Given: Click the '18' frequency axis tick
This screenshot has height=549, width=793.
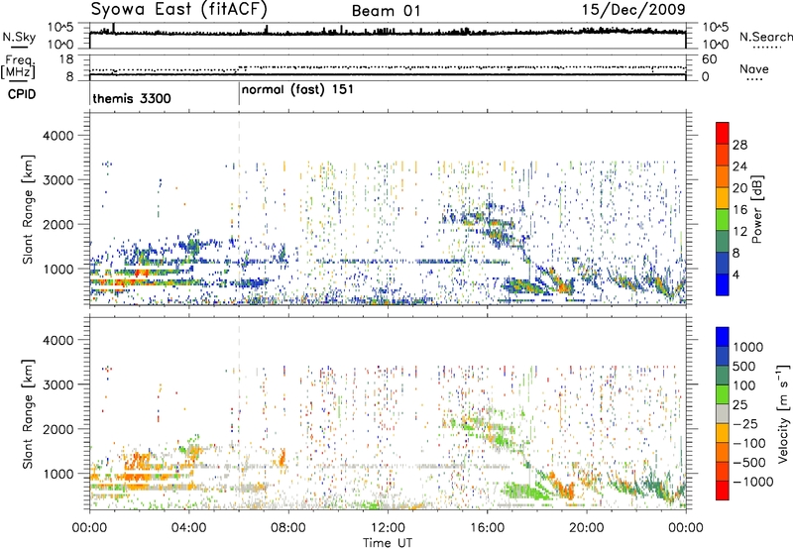Looking at the screenshot, I should (66, 59).
